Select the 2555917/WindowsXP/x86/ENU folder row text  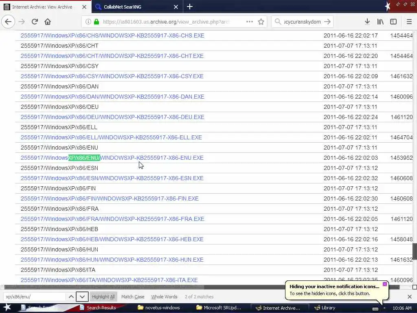click(59, 148)
